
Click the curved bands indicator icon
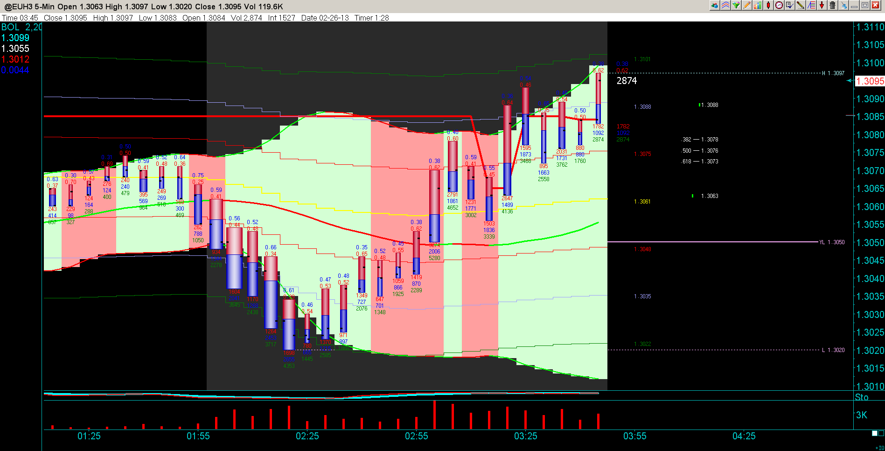click(x=725, y=6)
